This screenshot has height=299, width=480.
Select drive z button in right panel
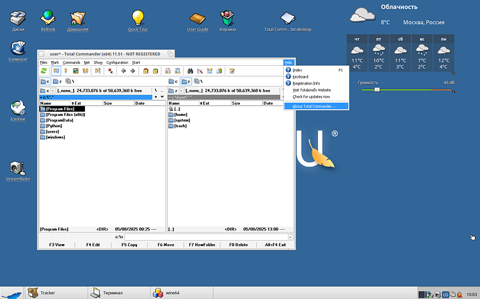(186, 82)
